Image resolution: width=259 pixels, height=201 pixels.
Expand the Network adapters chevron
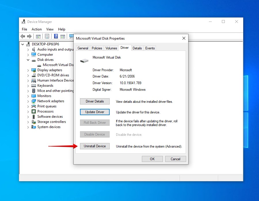coord(28,101)
